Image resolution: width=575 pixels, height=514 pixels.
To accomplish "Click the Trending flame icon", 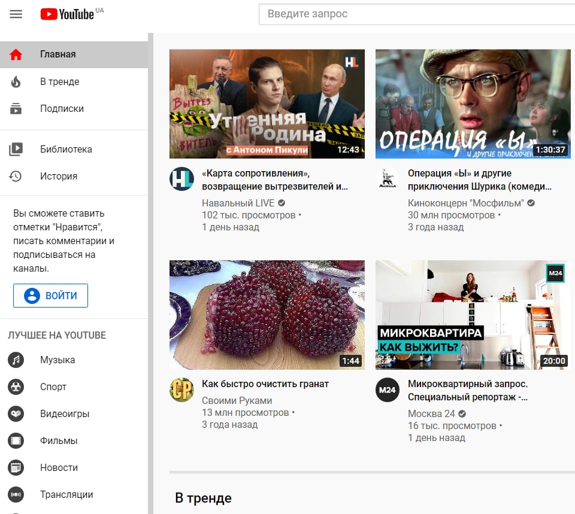I will coord(16,81).
